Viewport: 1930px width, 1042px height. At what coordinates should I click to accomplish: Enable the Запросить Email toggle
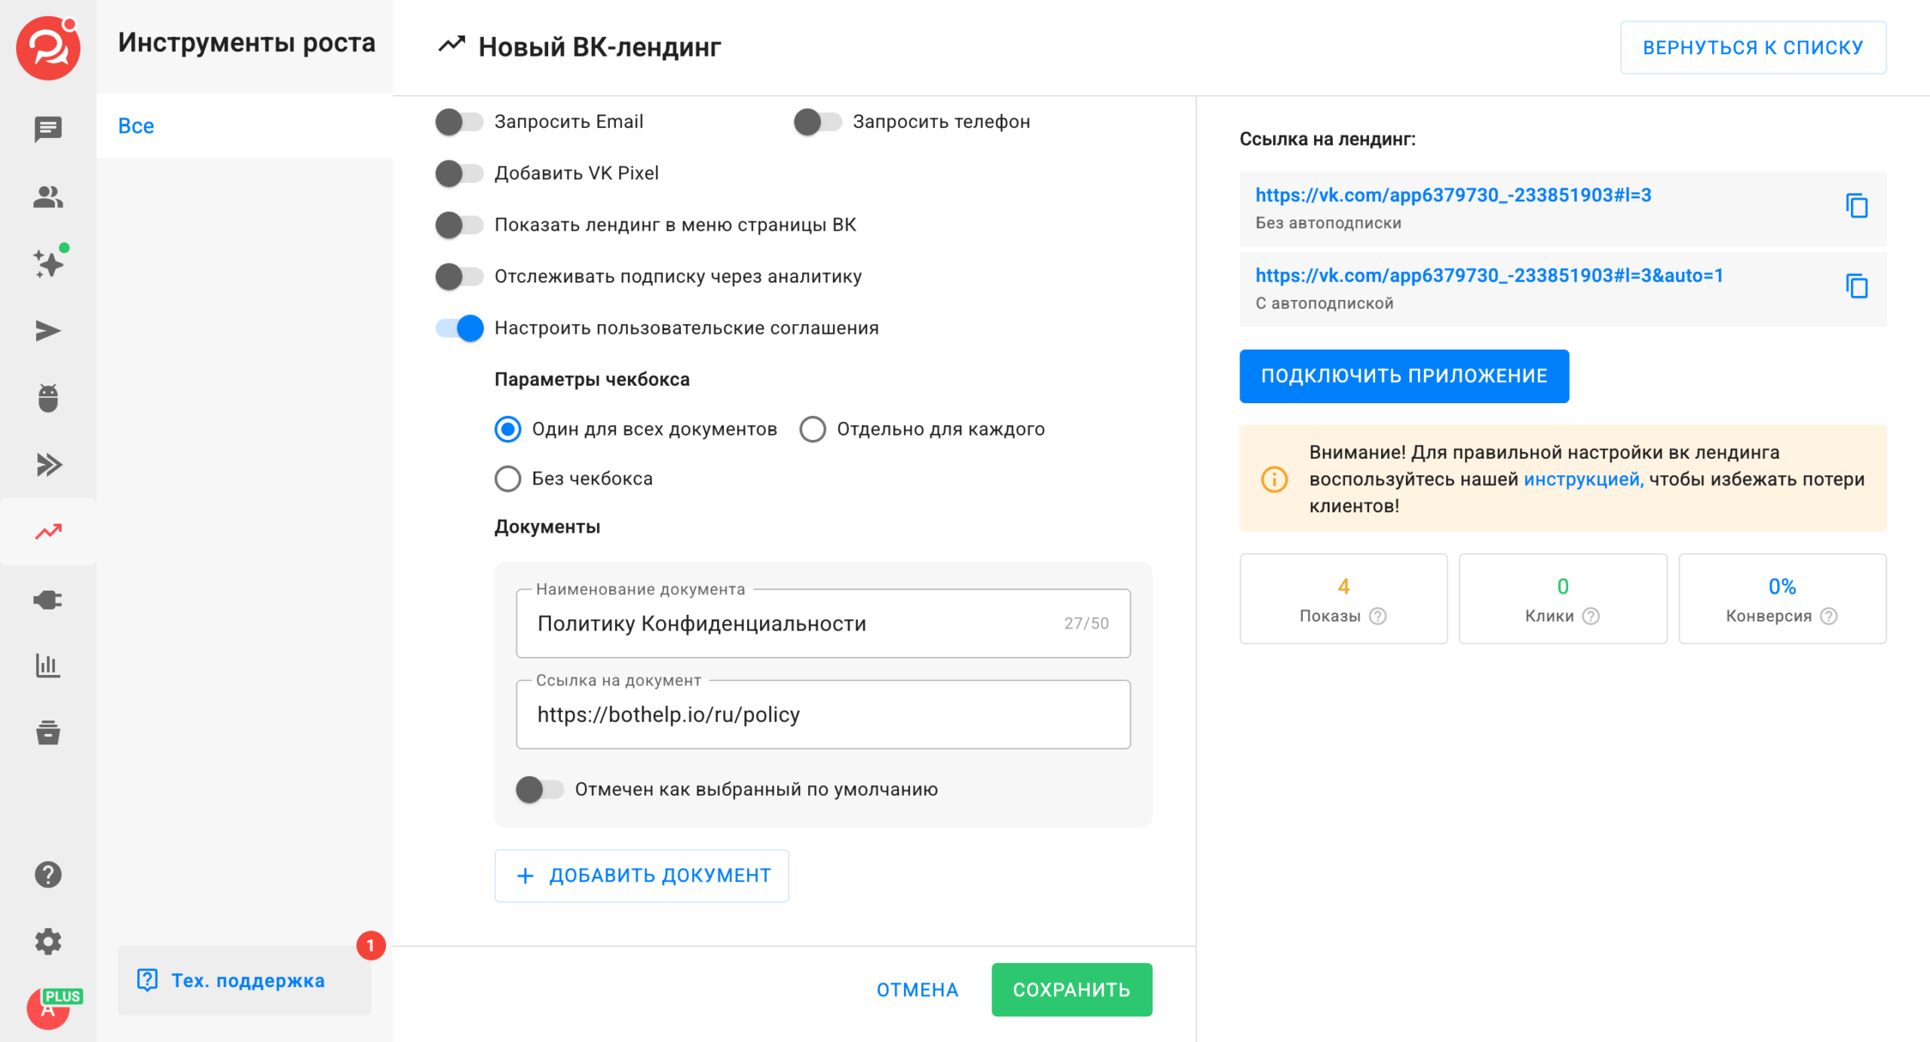pyautogui.click(x=459, y=122)
